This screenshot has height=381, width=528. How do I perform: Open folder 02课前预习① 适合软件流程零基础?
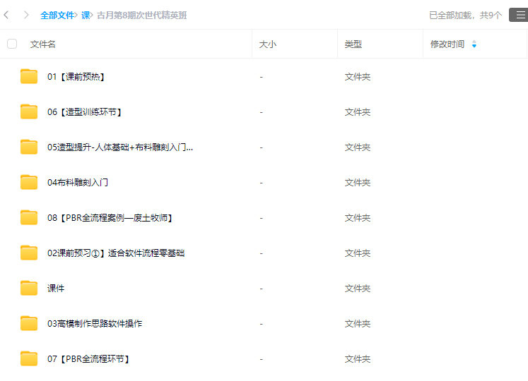(x=116, y=253)
